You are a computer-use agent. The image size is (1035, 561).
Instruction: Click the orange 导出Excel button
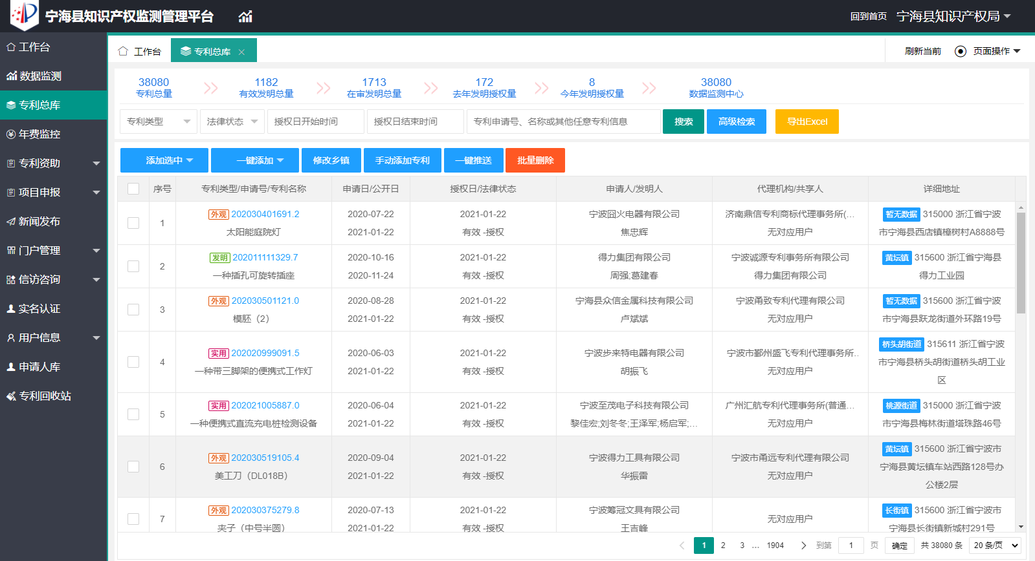pos(807,122)
